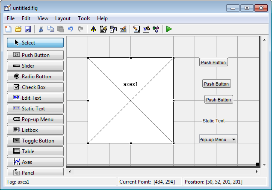The width and height of the screenshot is (272, 190).
Task: Close the untitled.fig window
Action: (x=261, y=8)
